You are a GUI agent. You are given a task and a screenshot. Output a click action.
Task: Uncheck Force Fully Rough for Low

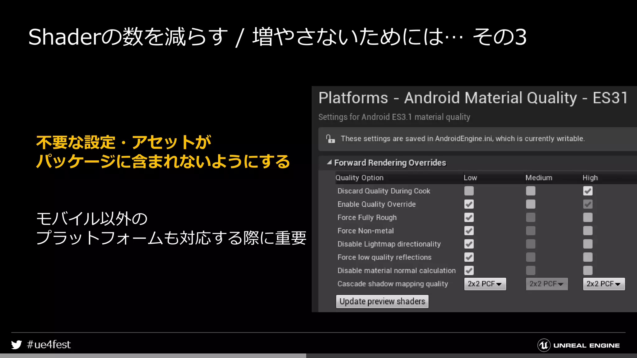tap(469, 218)
